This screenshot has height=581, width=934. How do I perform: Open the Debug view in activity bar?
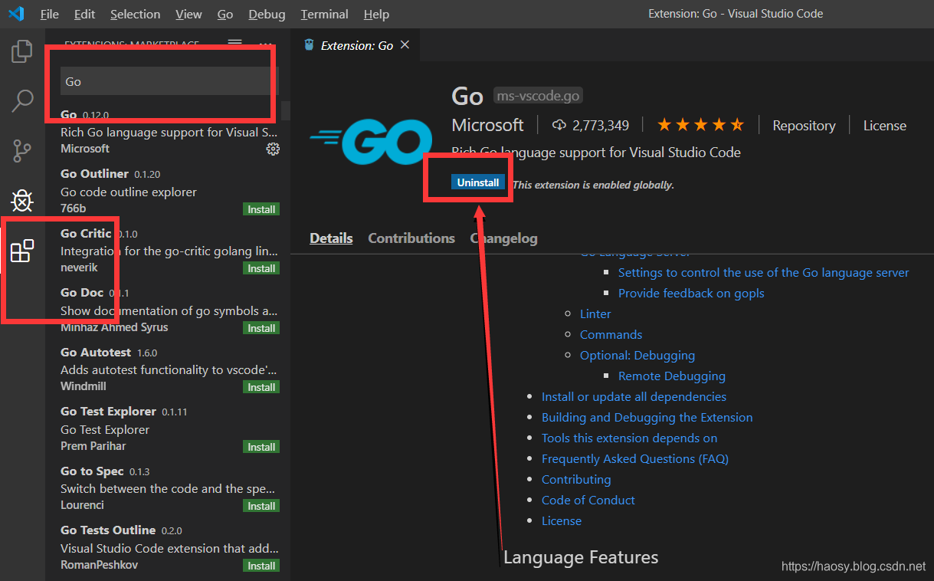click(x=22, y=201)
